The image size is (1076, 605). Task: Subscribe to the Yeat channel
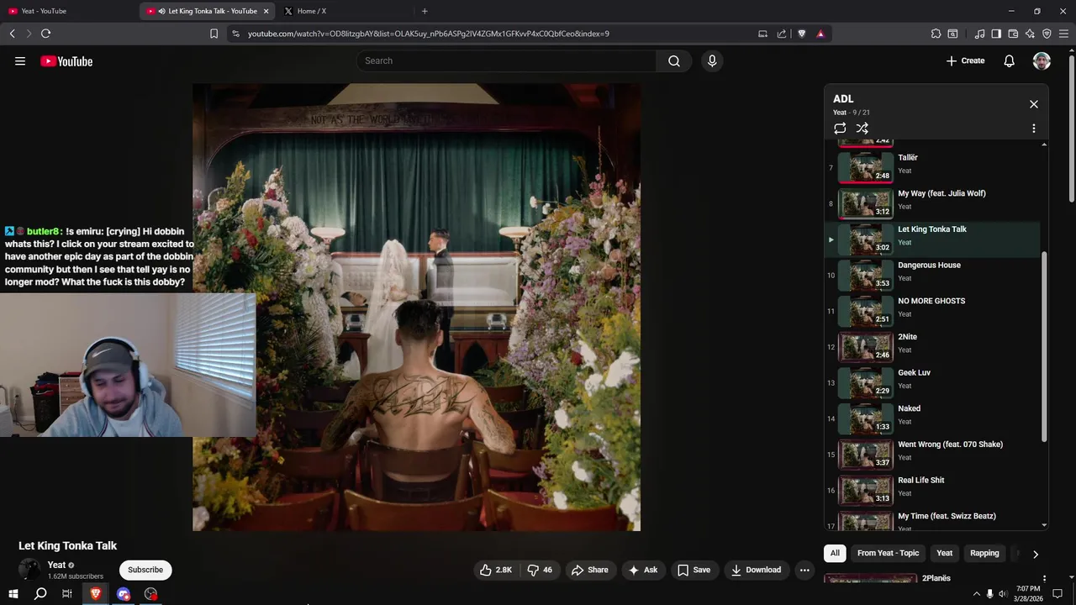[x=145, y=570]
